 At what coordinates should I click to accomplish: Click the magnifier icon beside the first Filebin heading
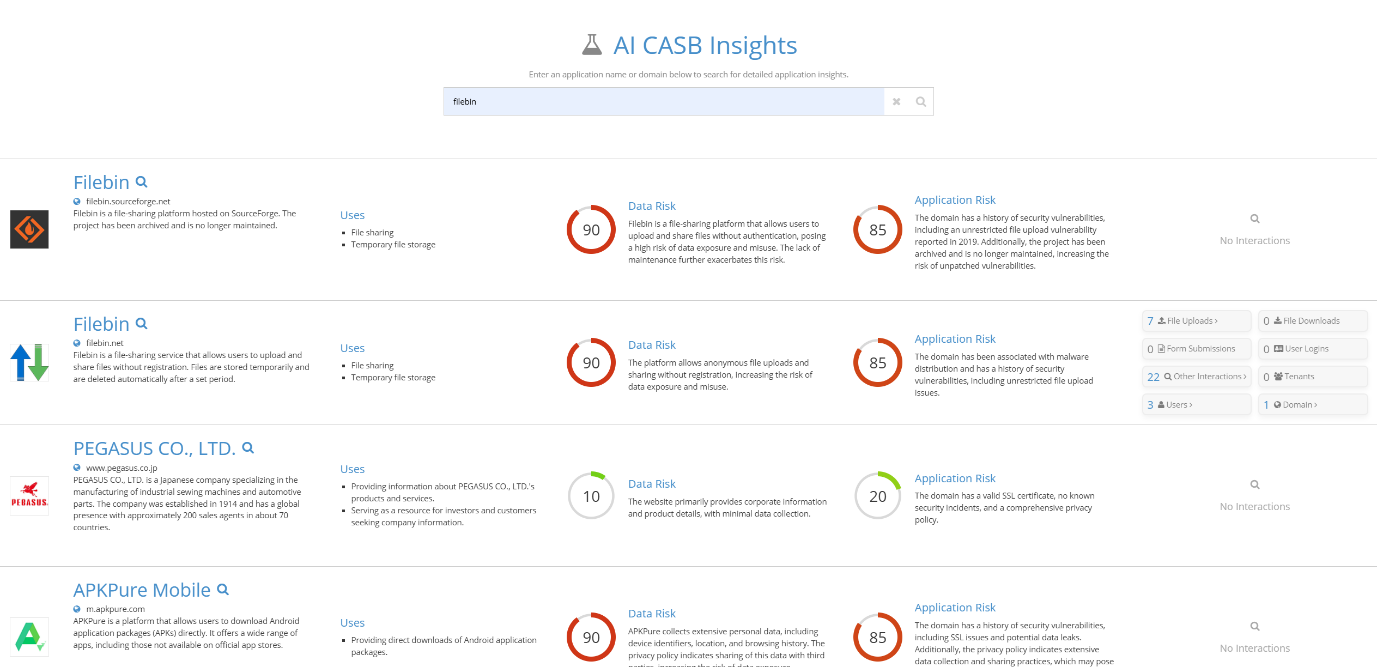[141, 181]
